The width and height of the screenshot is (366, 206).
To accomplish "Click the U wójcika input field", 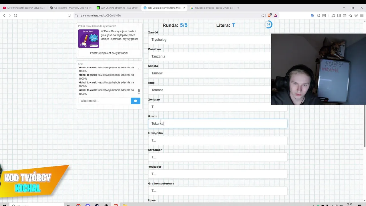I will click(218, 140).
